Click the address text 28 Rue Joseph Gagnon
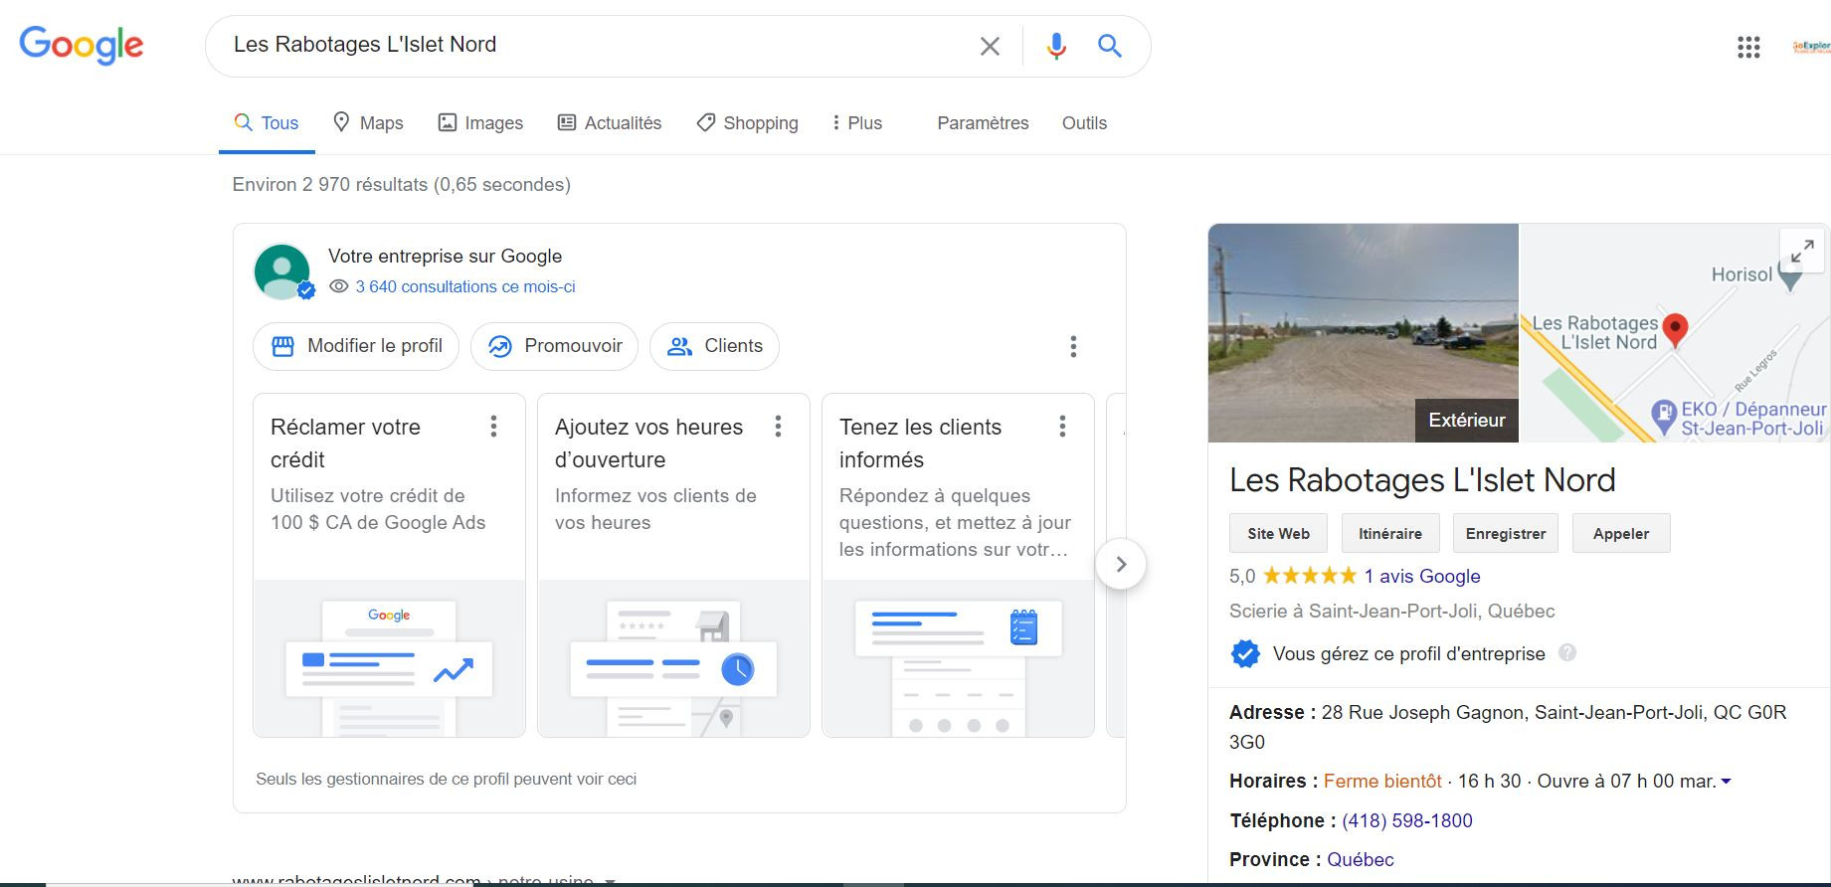 [1423, 712]
